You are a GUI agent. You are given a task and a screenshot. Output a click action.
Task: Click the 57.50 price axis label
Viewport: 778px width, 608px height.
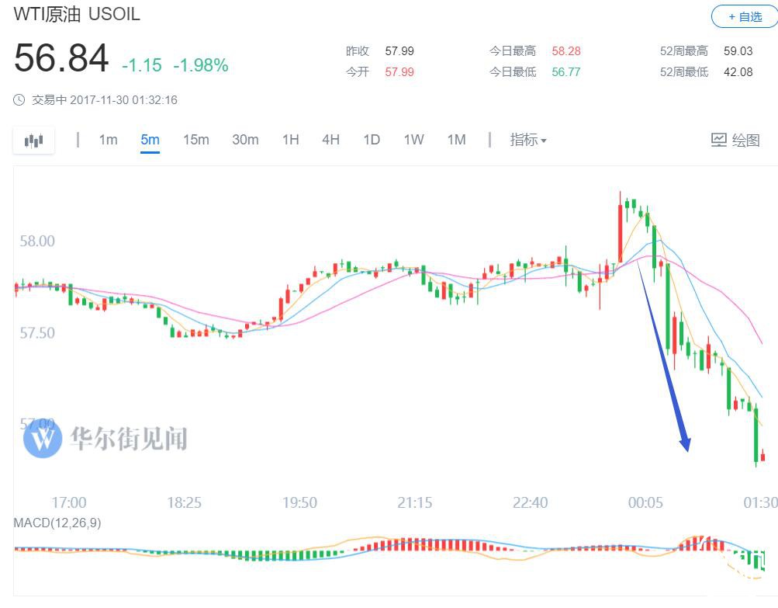coord(37,333)
